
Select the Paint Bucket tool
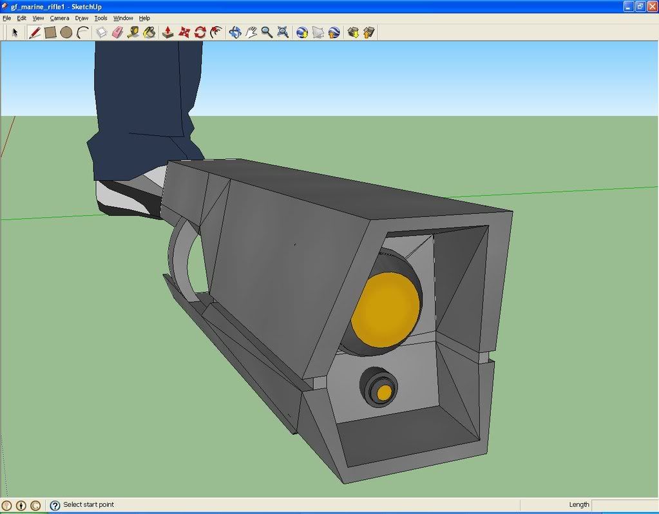click(149, 32)
